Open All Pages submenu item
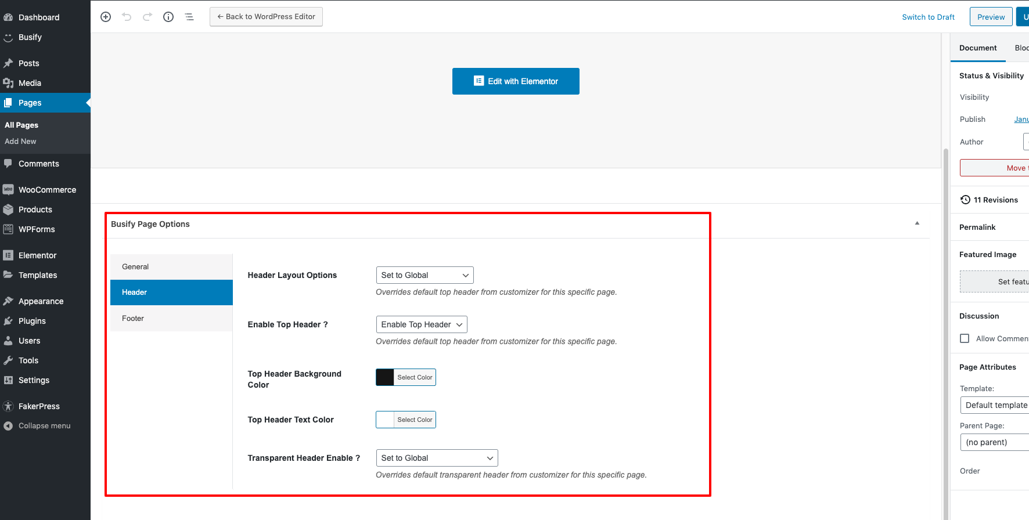The height and width of the screenshot is (520, 1029). [21, 125]
